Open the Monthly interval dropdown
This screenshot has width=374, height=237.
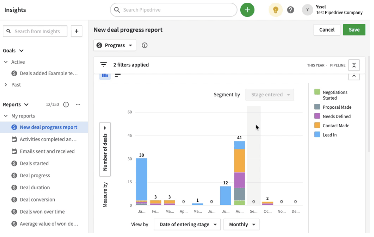pyautogui.click(x=241, y=224)
